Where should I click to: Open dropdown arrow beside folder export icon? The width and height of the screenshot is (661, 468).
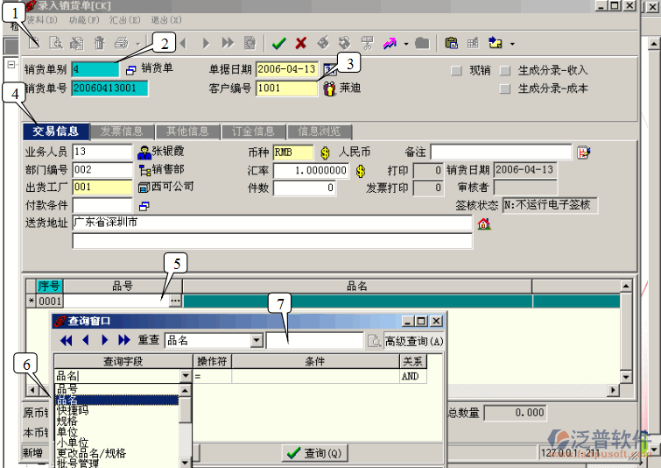tap(512, 44)
